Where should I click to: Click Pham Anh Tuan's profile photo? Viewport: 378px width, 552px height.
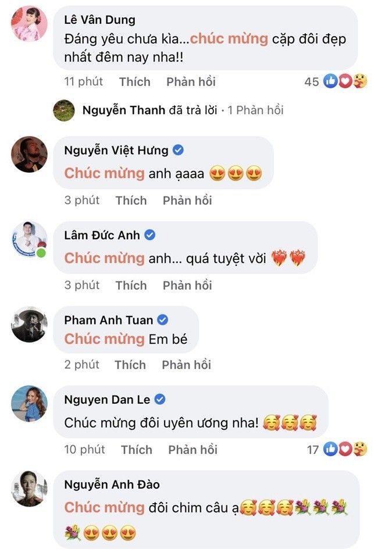pos(30,324)
